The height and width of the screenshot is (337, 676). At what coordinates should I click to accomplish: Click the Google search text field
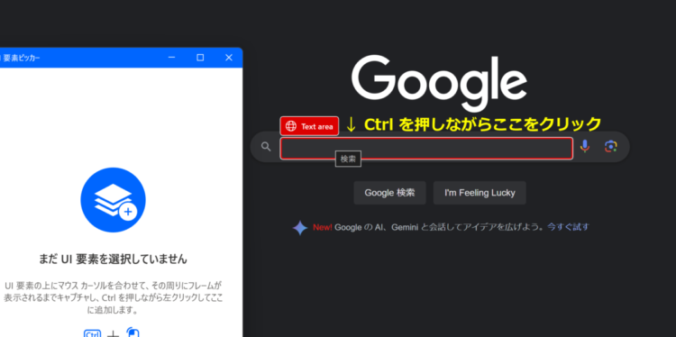(x=426, y=149)
